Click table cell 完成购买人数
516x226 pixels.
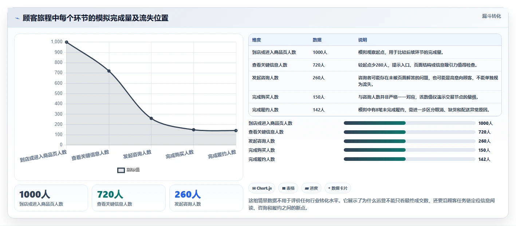click(265, 97)
